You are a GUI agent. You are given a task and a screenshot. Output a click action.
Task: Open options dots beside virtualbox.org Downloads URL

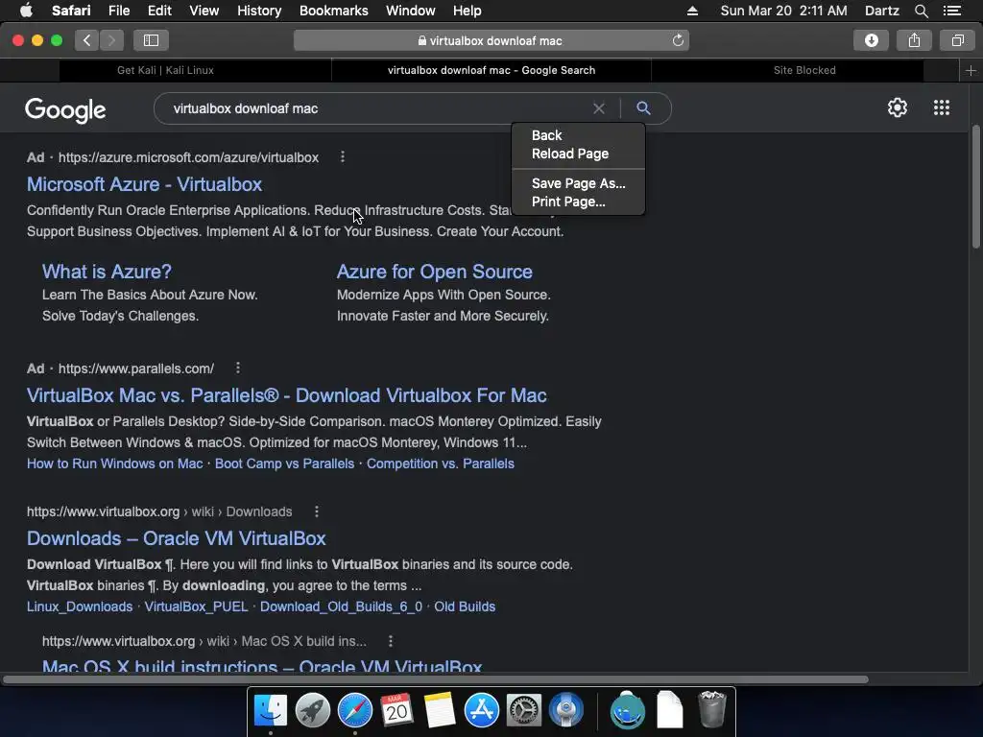coord(317,511)
